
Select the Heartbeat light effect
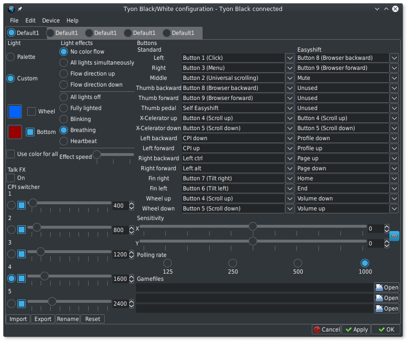point(79,141)
